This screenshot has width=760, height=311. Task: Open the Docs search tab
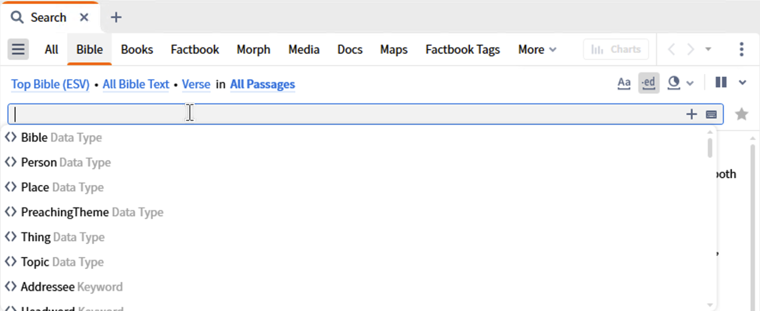pos(350,49)
